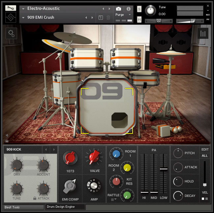Select the snare drum in the kit
The image size is (214, 213).
point(144,78)
